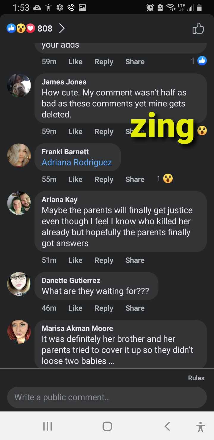Viewport: 214px width, 440px height.
Task: Share Franki Barnett's comment
Action: click(135, 179)
